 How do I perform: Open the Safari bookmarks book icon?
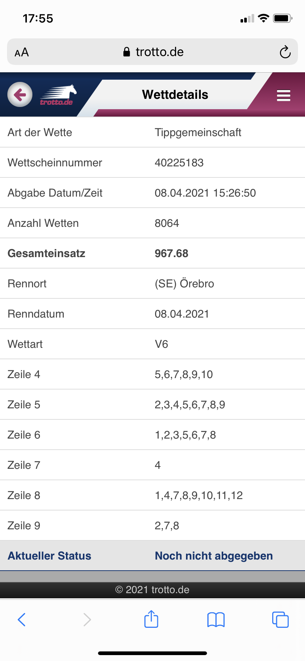216,620
